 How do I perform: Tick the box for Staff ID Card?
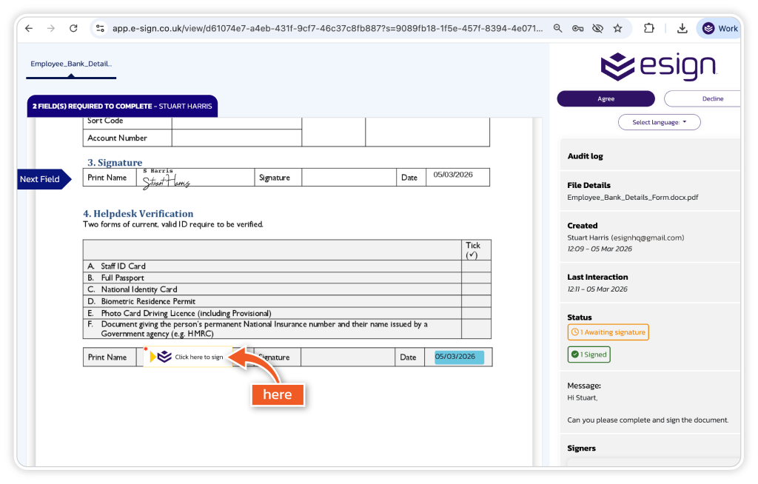[x=476, y=266]
